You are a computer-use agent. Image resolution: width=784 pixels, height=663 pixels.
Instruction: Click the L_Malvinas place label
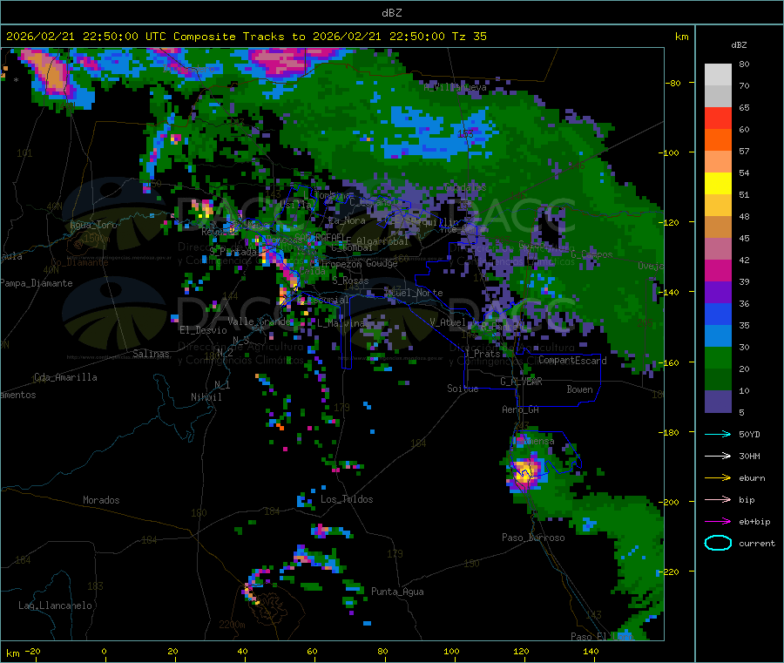pyautogui.click(x=343, y=323)
